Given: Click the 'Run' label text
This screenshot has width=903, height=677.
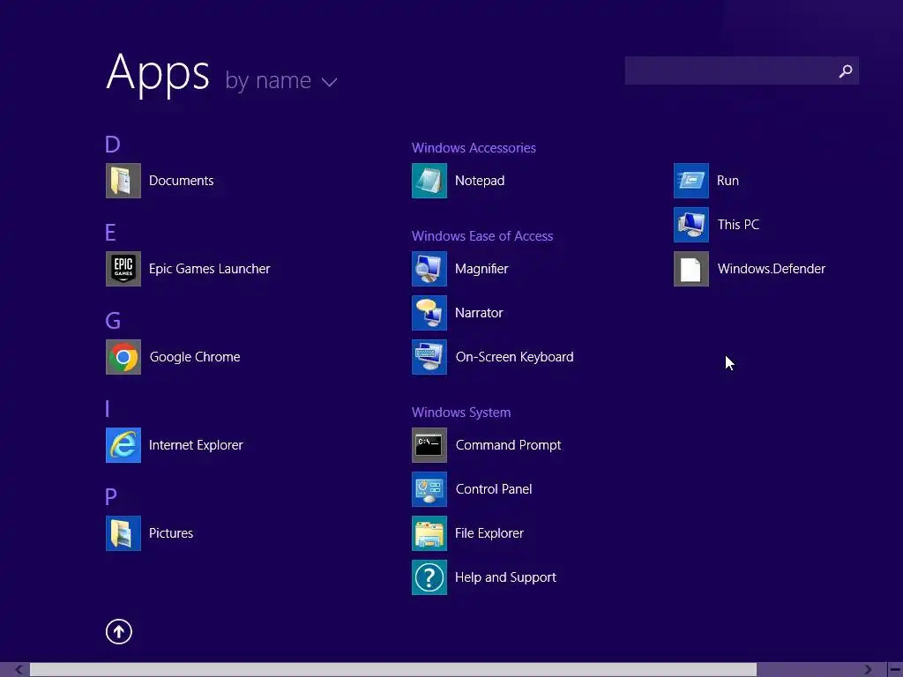Looking at the screenshot, I should [x=728, y=181].
